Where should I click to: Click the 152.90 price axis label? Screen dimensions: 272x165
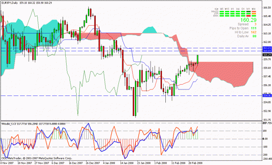tap(267, 111)
